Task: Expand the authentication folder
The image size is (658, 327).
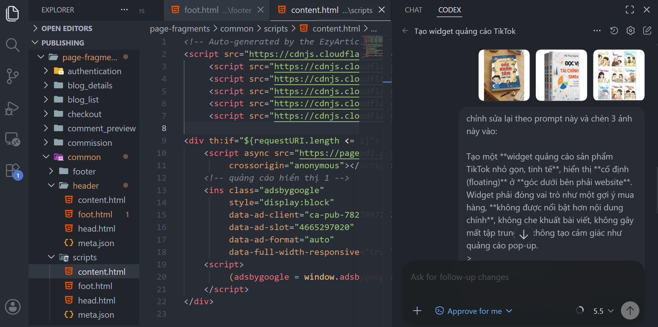Action: tap(94, 71)
